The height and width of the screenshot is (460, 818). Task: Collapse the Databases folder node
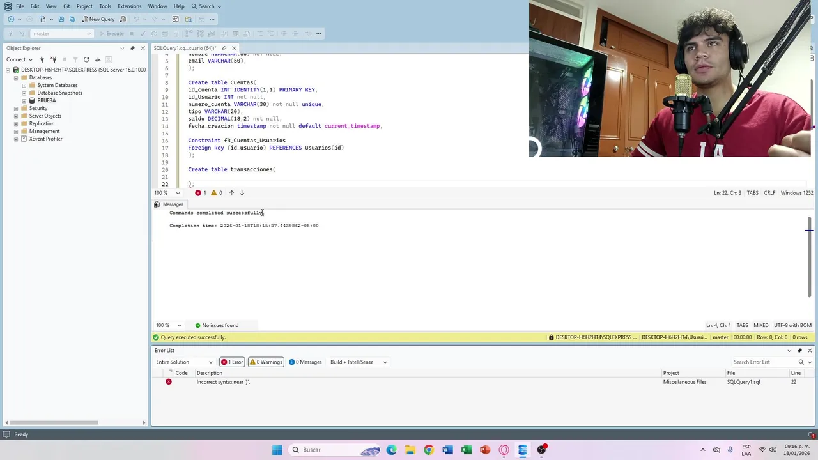(16, 77)
